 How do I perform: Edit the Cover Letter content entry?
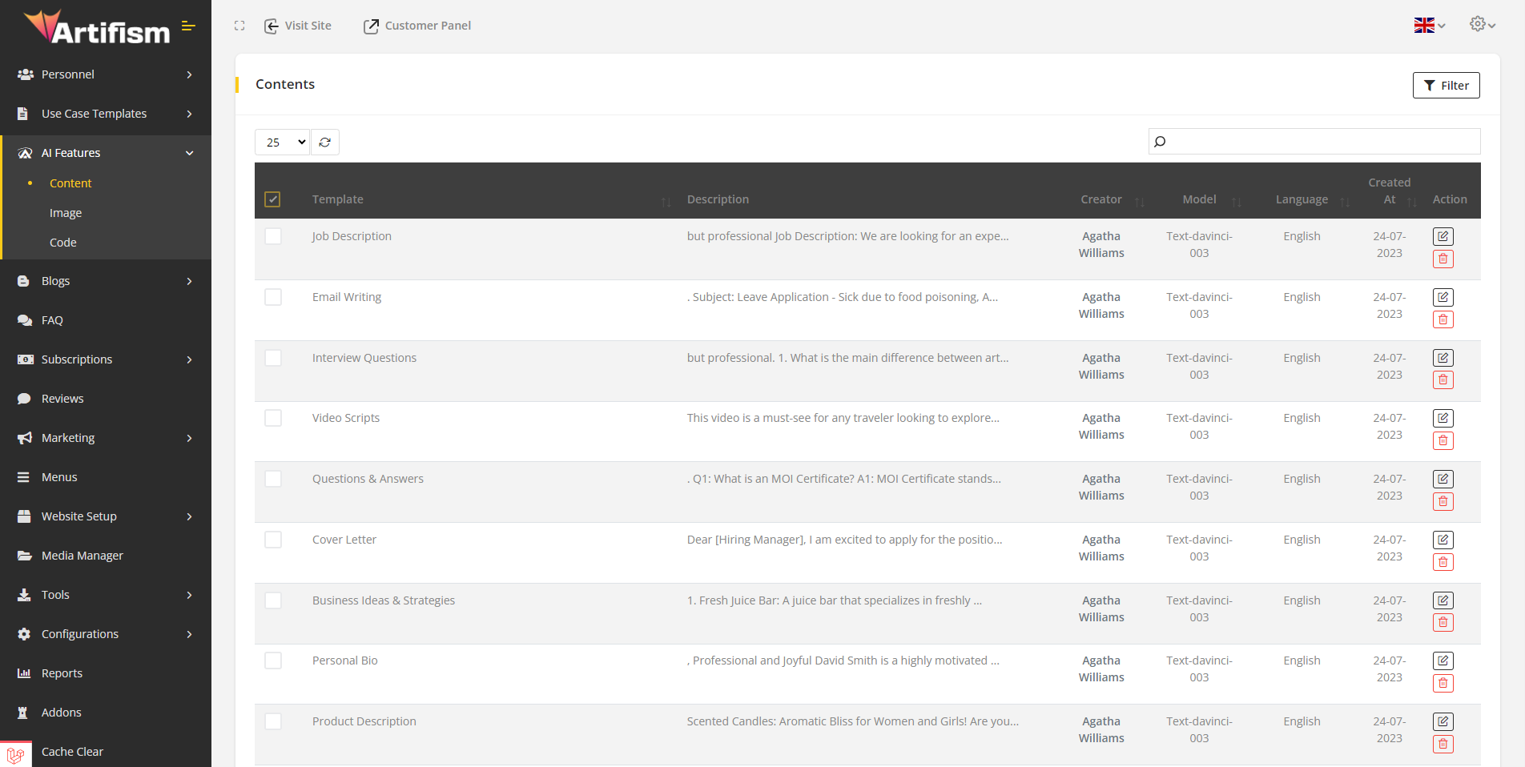[1443, 540]
